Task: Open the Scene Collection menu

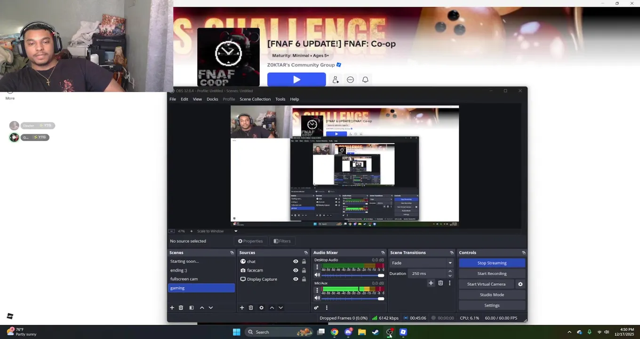Action: (255, 99)
